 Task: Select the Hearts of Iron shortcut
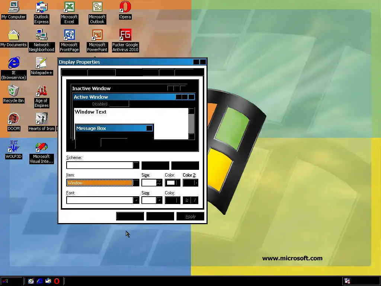pos(42,122)
